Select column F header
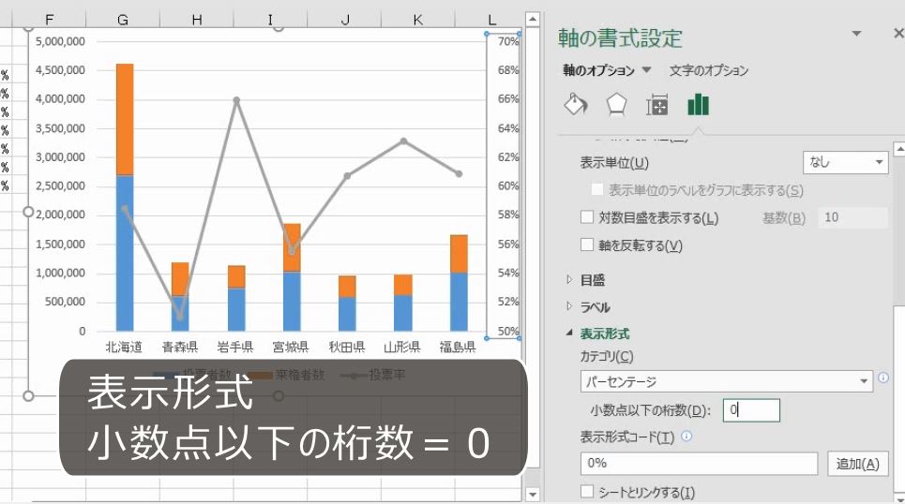 click(49, 21)
